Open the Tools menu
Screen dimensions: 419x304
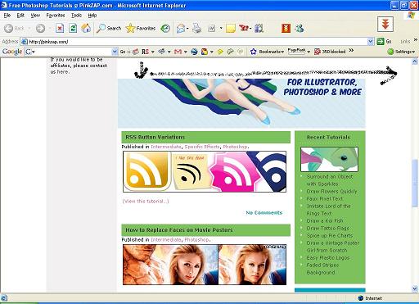coord(76,16)
